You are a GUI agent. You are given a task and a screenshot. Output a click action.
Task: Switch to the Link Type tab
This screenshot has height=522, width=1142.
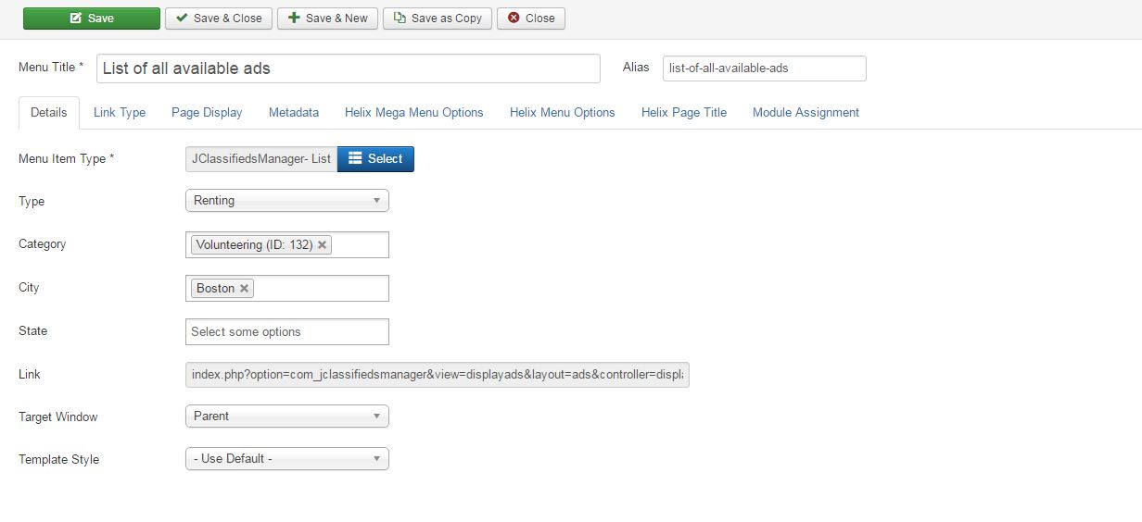tap(120, 113)
